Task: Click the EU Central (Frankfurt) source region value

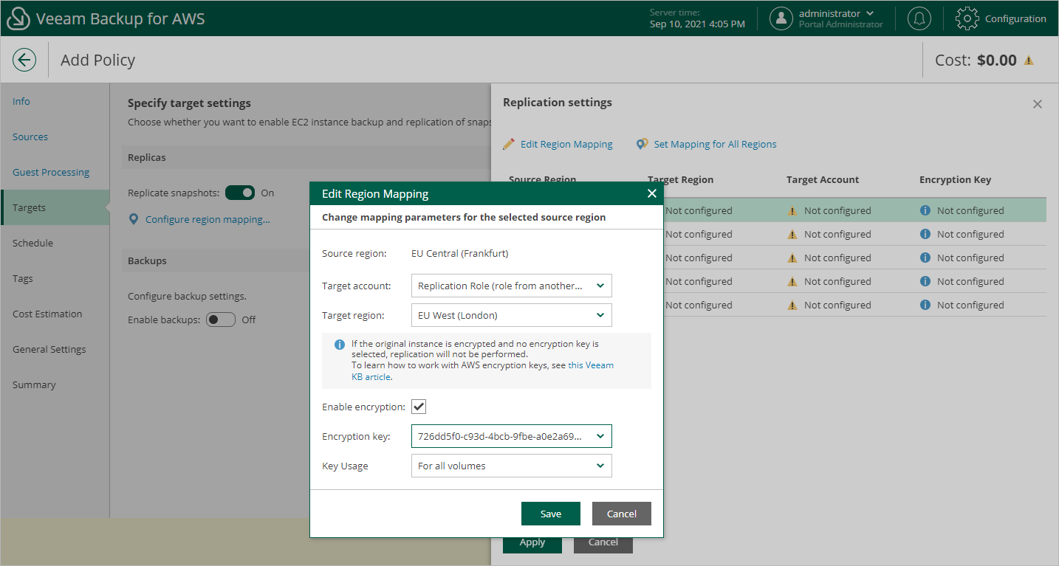Action: [x=459, y=253]
